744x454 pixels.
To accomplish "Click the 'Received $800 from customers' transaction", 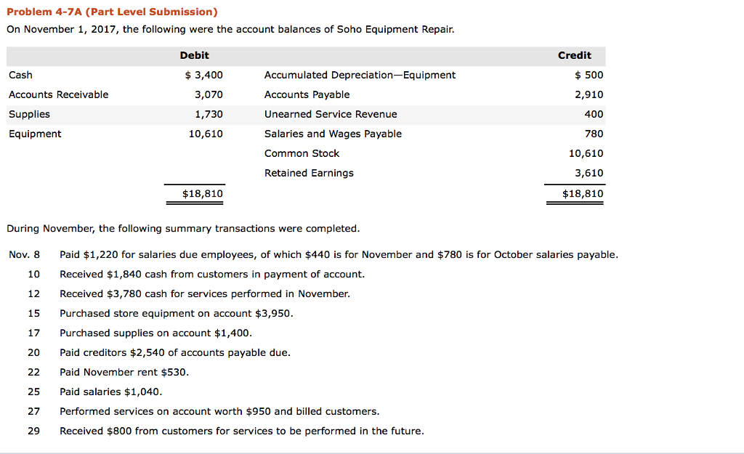I will (241, 431).
